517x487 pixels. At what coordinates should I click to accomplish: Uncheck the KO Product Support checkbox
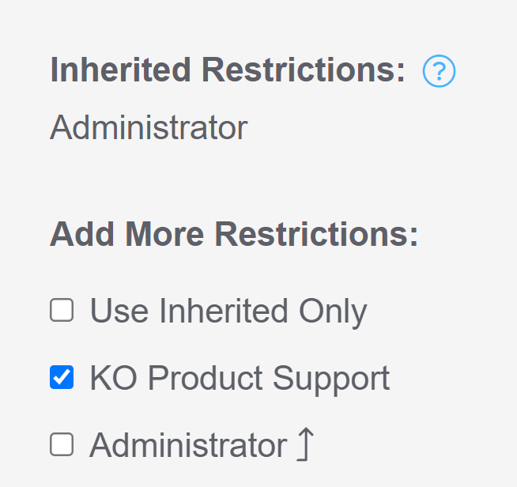click(x=62, y=378)
